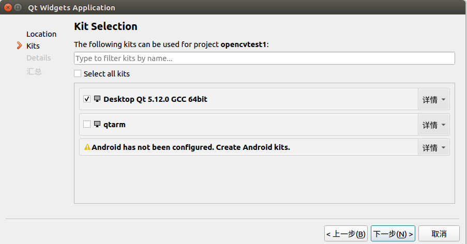Expand 详情 details for qtarm kit
Viewport: 467px width, 244px height.
(x=433, y=125)
